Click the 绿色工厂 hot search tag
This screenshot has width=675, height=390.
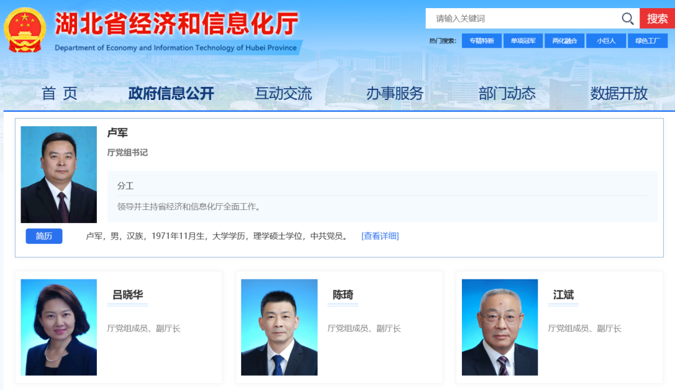tap(647, 41)
